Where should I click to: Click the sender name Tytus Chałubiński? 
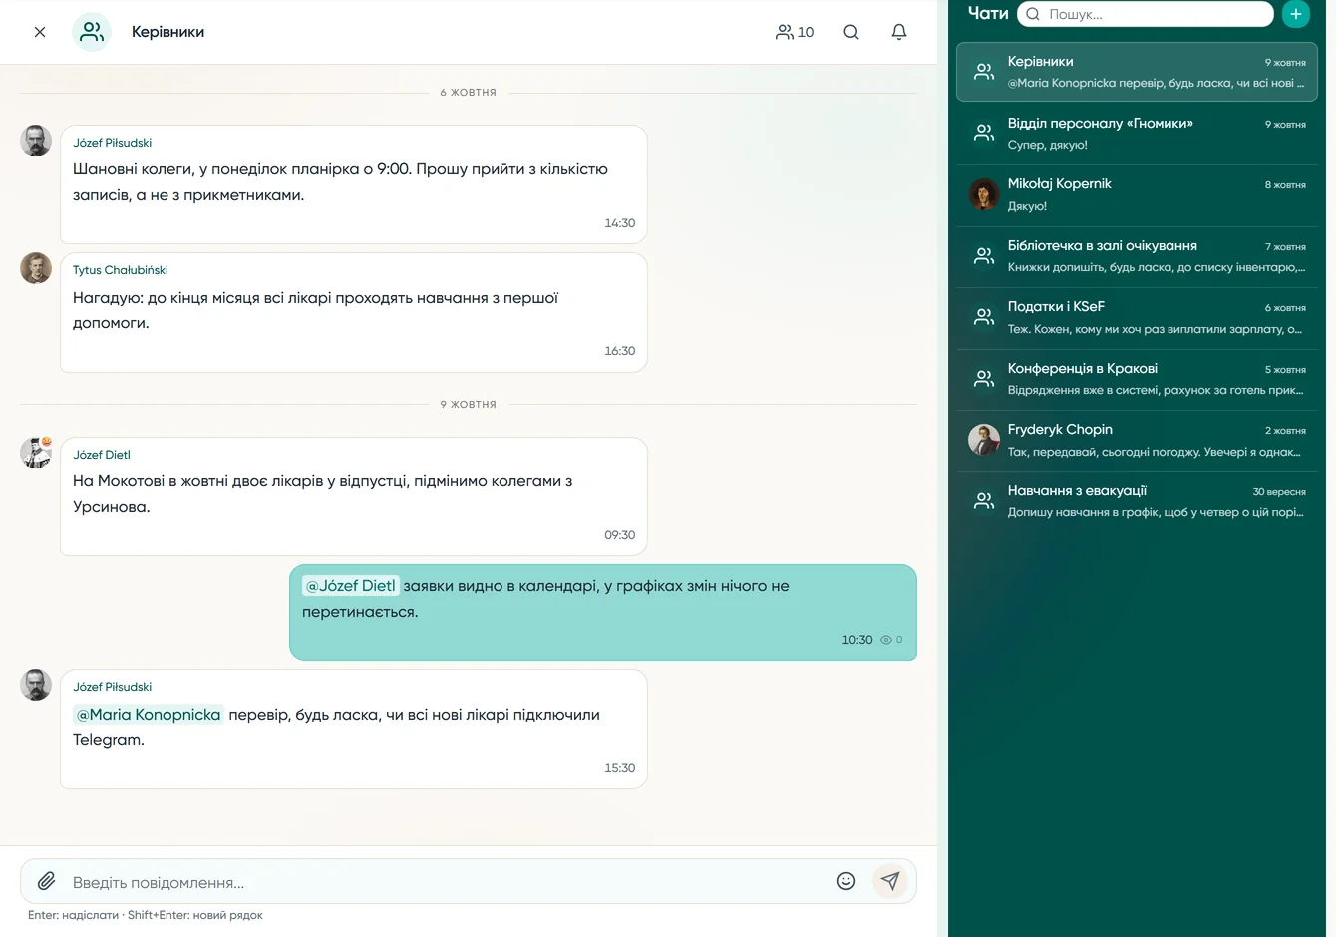[120, 270]
